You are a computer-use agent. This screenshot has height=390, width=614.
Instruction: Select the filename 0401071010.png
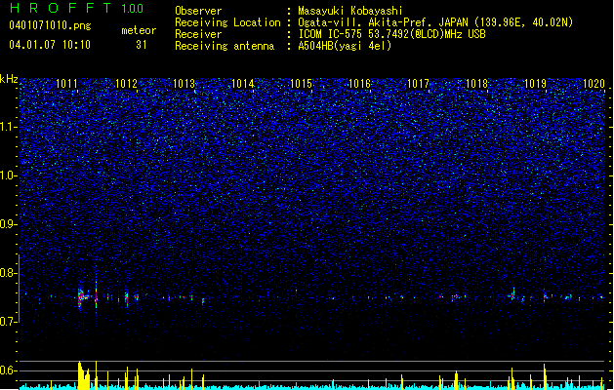50,26
